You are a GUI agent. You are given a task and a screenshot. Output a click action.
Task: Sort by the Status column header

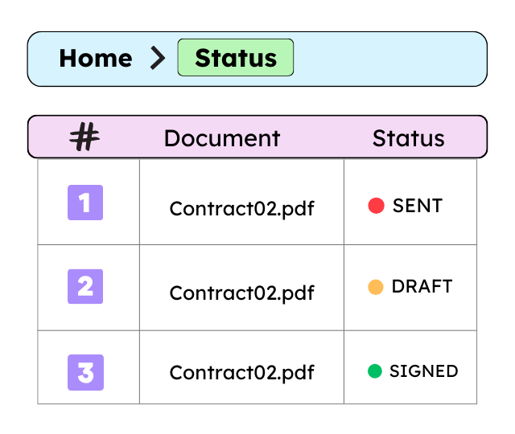coord(408,138)
